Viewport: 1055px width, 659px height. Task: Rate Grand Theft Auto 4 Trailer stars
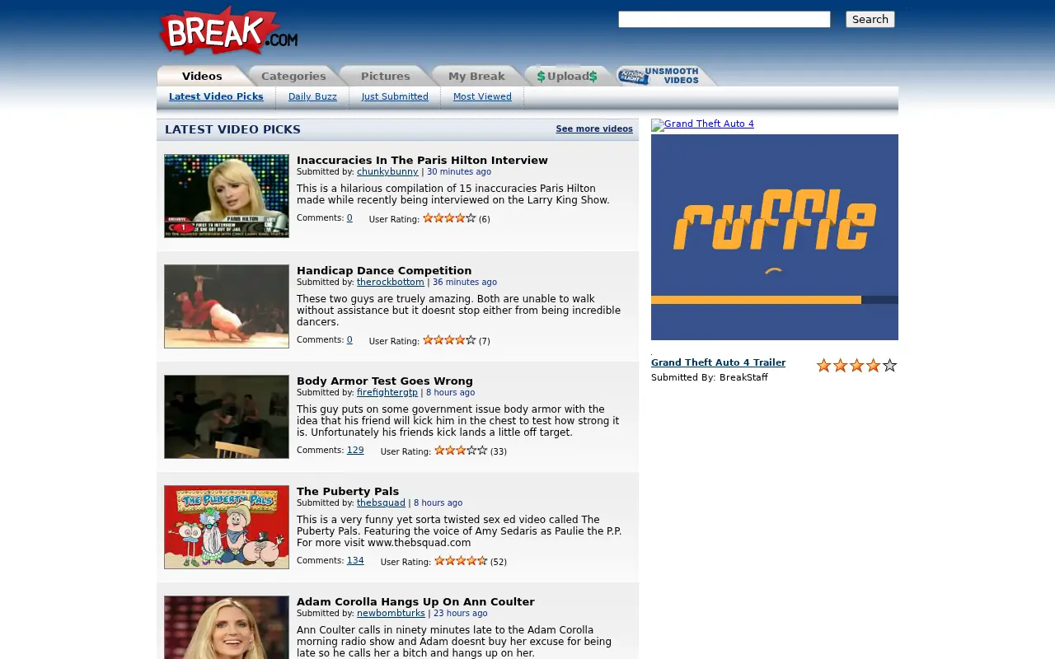click(x=856, y=365)
